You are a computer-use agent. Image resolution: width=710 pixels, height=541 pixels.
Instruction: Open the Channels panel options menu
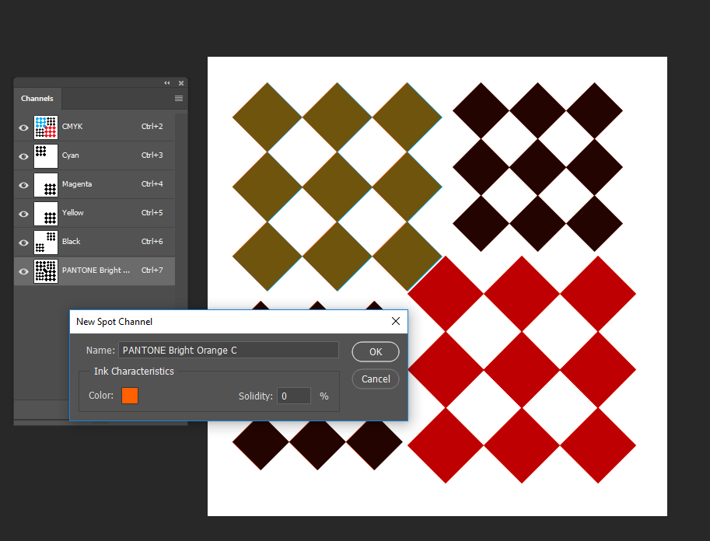coord(179,99)
